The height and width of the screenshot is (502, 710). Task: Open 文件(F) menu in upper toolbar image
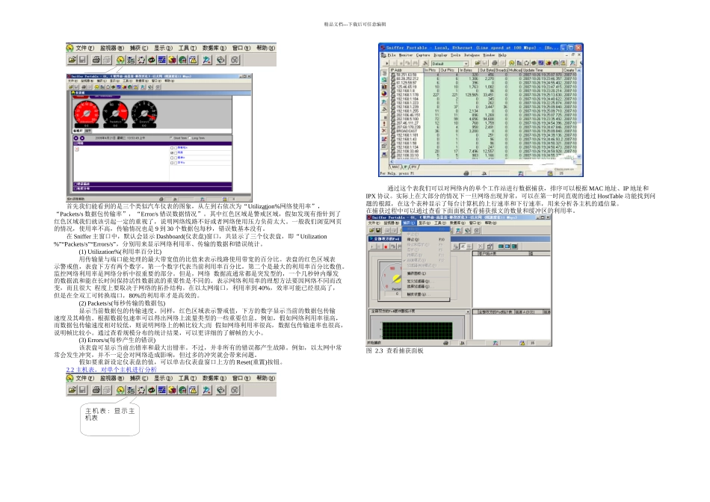[x=84, y=48]
